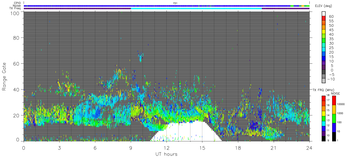Click the 'NOISE' legend title
The width and height of the screenshot is (348, 160).
pos(336,93)
